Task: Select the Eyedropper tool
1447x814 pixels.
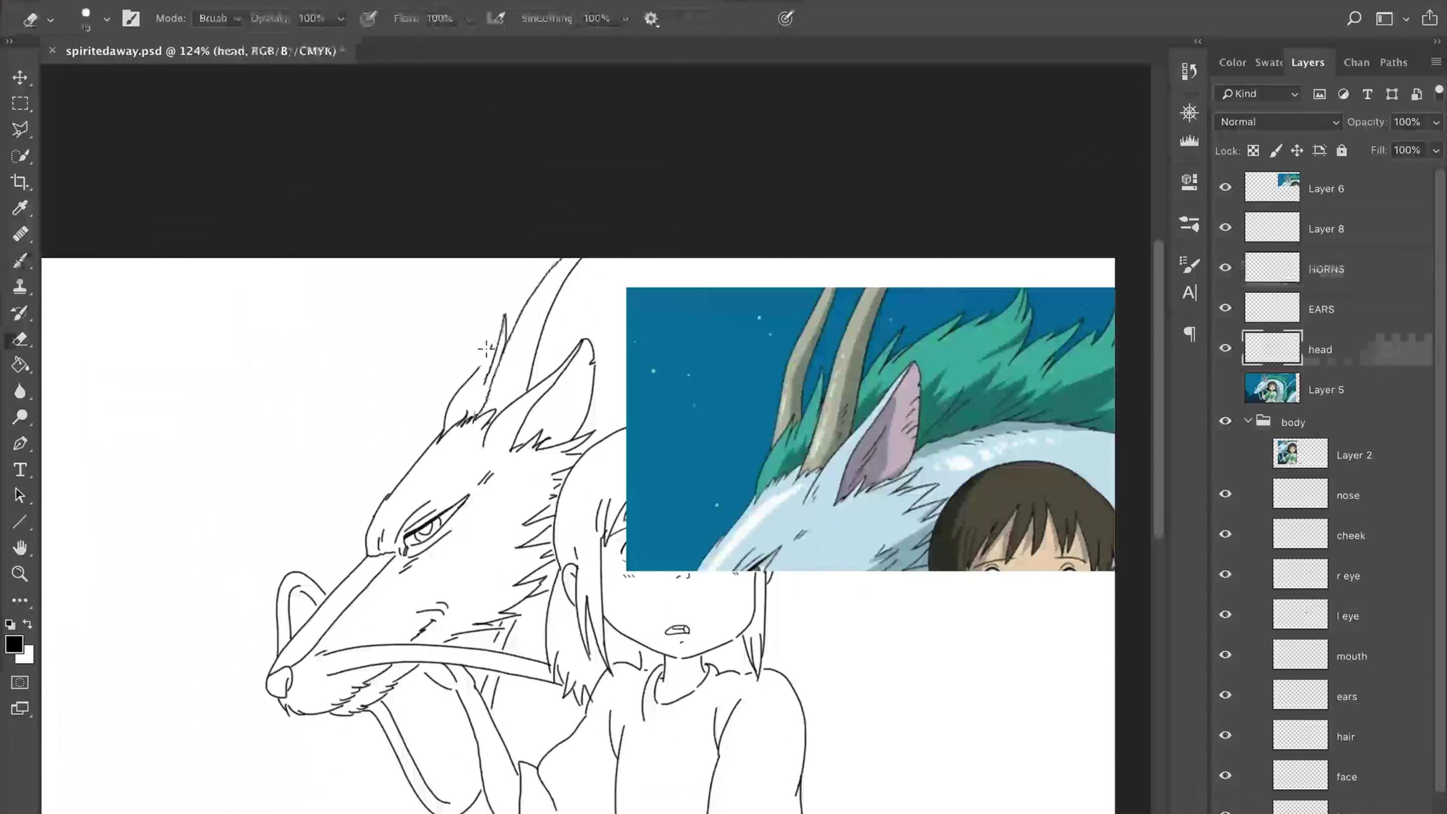Action: pos(20,208)
